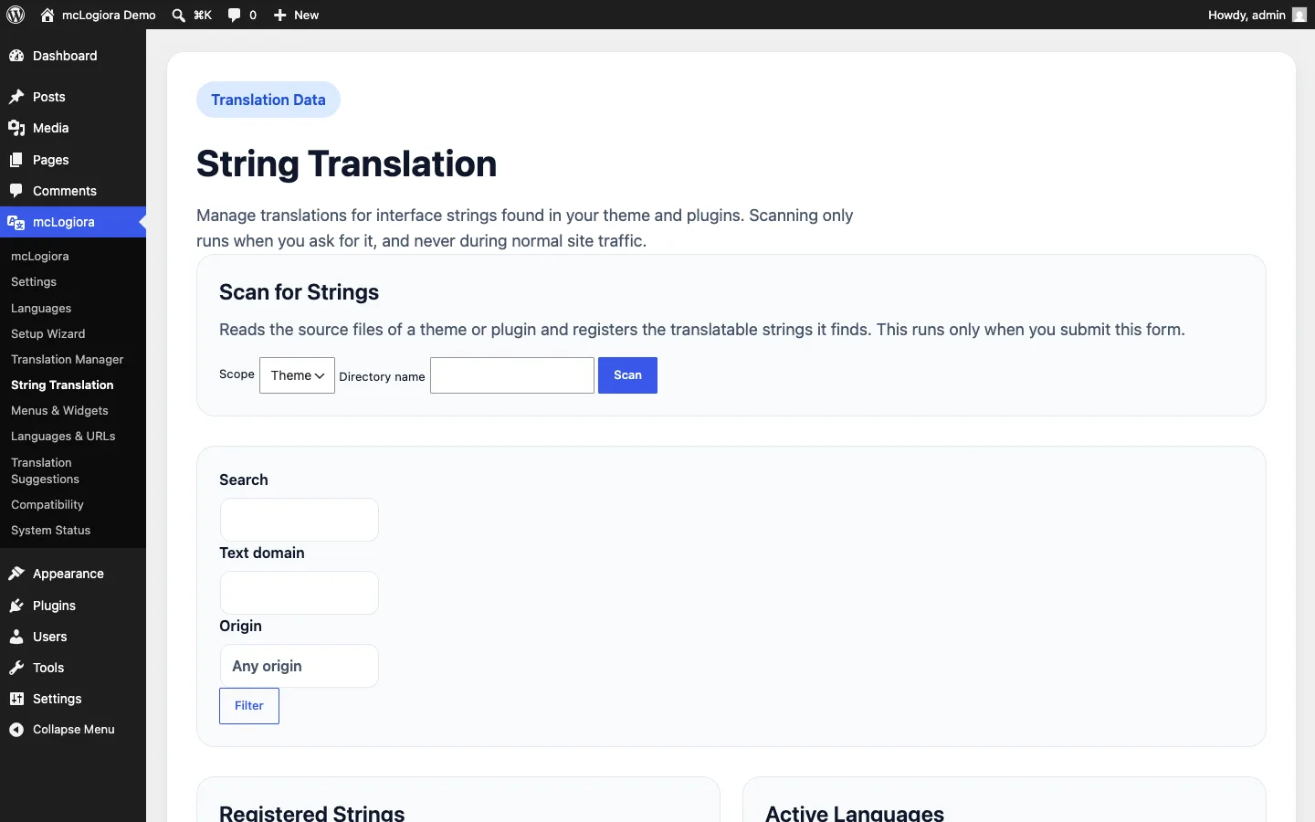Click the Dashboard menu label

pos(65,56)
